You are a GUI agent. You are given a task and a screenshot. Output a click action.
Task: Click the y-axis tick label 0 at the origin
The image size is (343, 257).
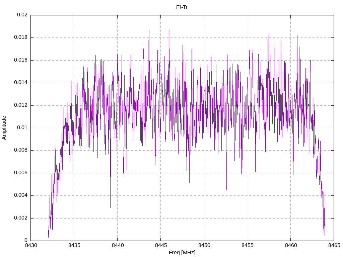(26, 240)
